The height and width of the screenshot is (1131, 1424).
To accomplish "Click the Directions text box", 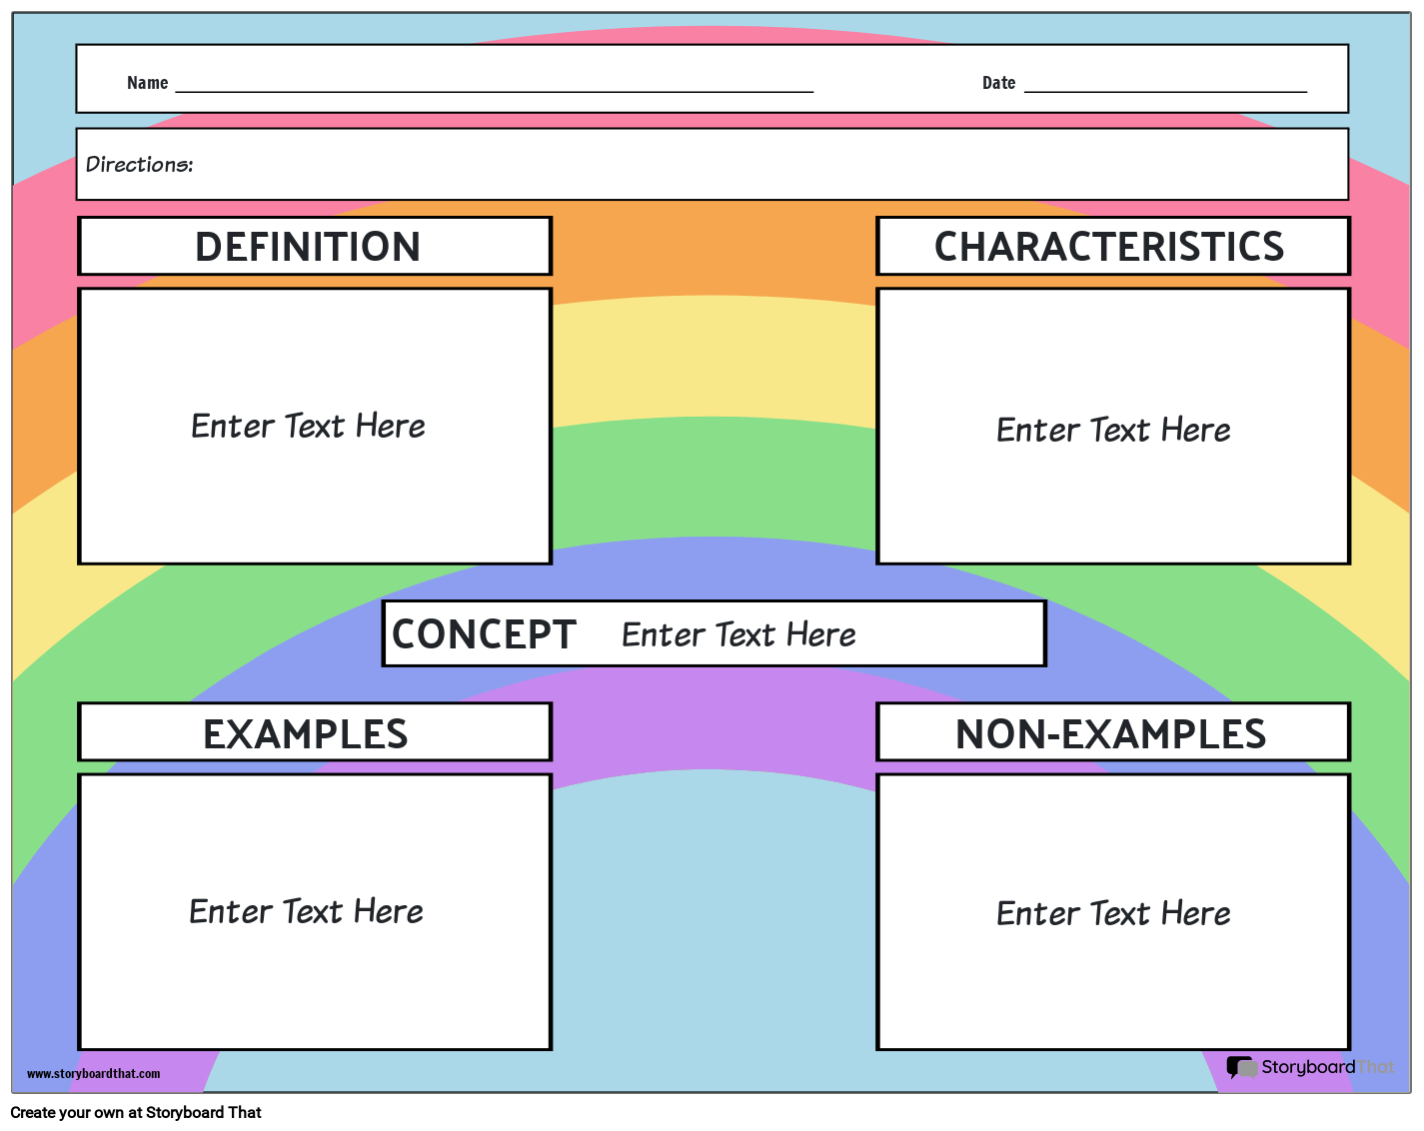I will (712, 164).
